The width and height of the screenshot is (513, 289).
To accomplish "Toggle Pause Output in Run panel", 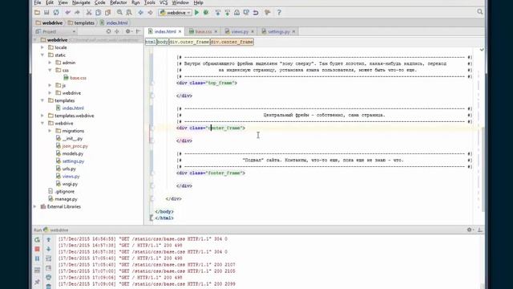I will 38,258.
